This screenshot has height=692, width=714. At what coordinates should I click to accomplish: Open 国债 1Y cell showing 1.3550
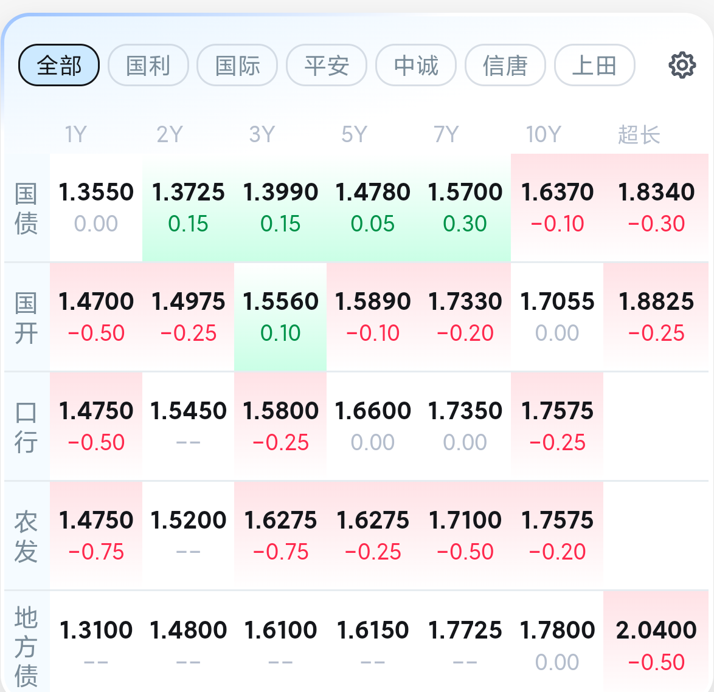point(96,207)
